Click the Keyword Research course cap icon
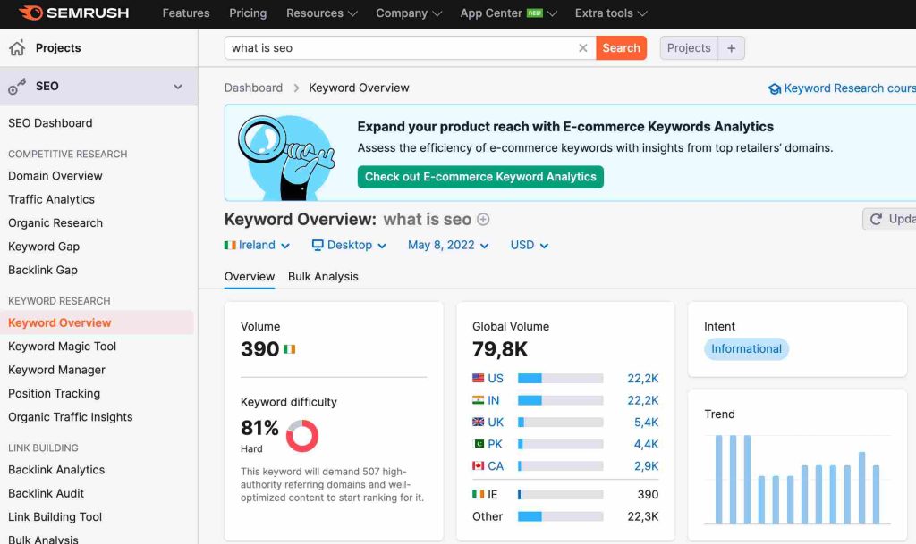This screenshot has height=544, width=916. (x=775, y=88)
